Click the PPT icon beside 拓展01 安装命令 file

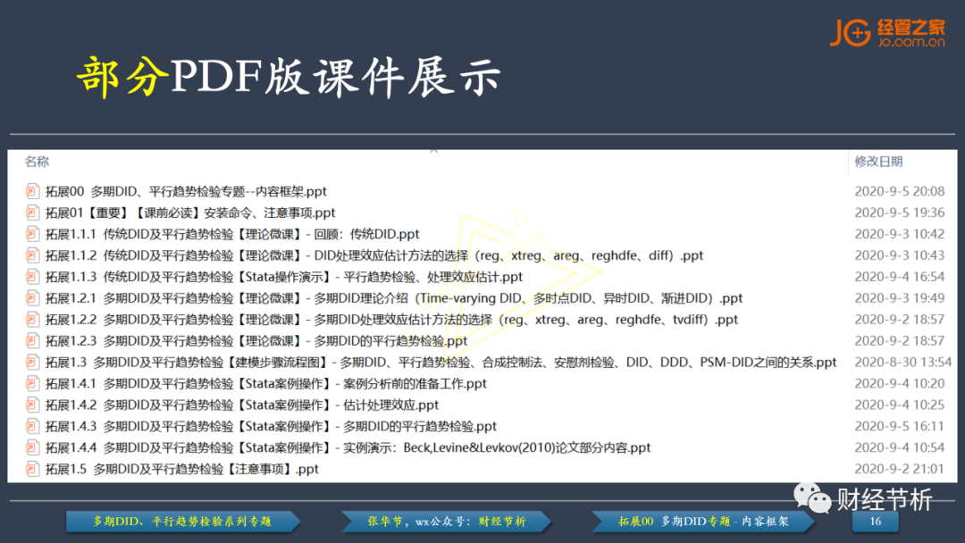coord(33,213)
